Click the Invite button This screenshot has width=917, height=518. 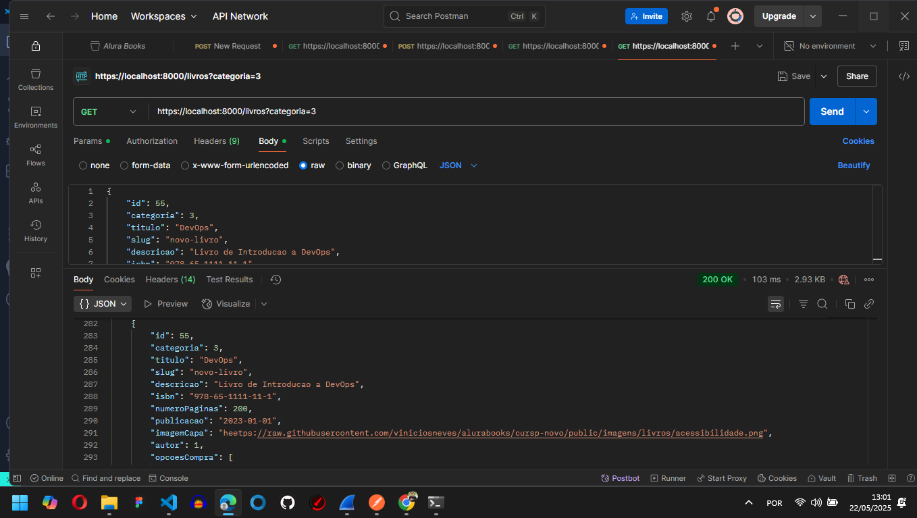click(x=646, y=16)
